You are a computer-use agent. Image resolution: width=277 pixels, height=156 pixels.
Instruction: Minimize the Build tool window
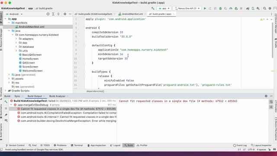271,96
